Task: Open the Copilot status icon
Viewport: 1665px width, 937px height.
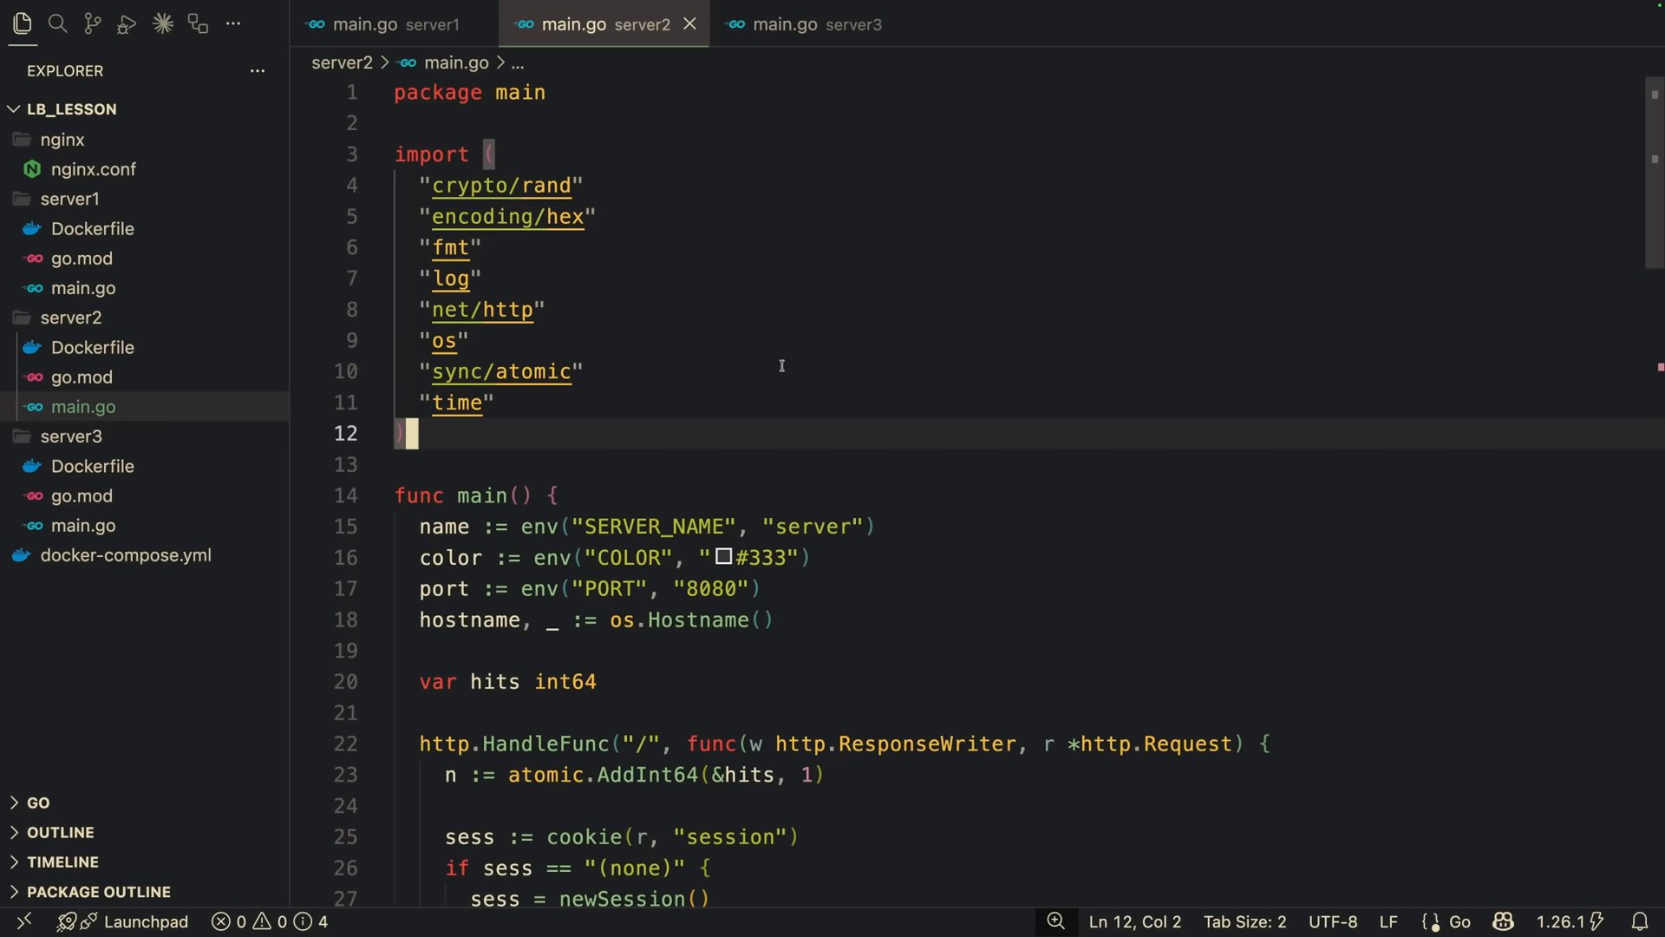Action: point(1503,921)
